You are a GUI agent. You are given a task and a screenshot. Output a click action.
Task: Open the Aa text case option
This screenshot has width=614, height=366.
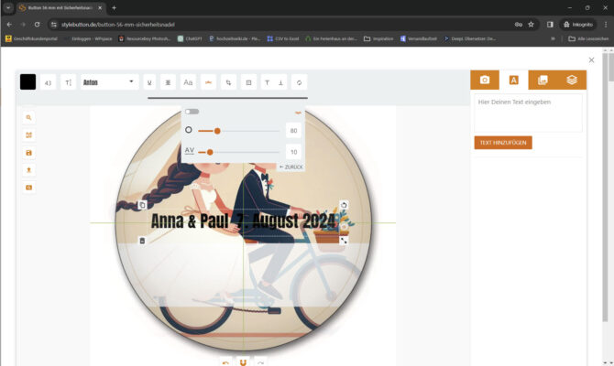[x=189, y=82]
